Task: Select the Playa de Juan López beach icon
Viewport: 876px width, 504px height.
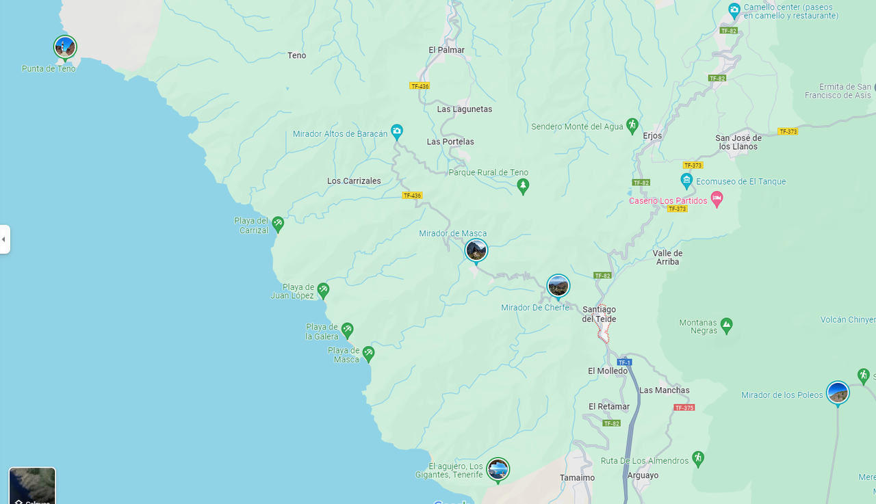Action: click(323, 291)
